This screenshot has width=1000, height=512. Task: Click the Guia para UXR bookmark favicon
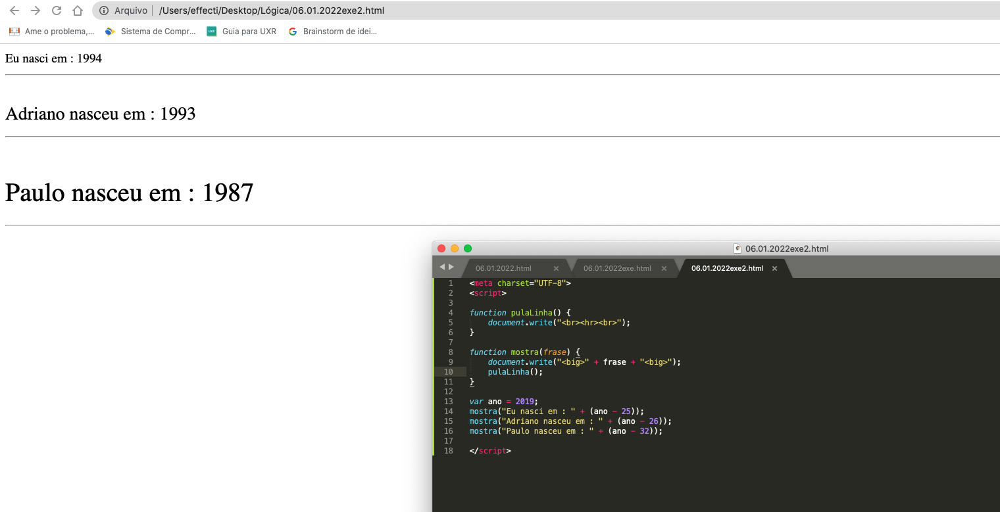[x=211, y=31]
